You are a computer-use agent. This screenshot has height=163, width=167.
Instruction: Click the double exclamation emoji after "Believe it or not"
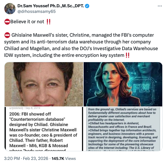coord(48,22)
